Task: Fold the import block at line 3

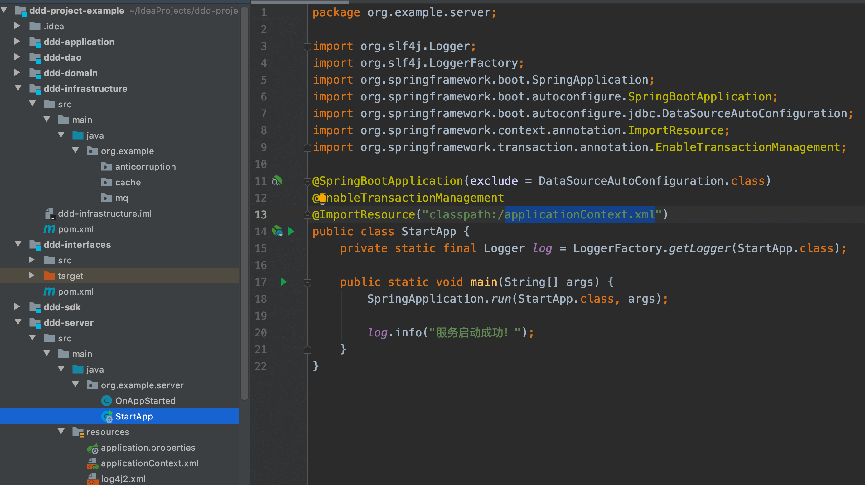Action: pyautogui.click(x=307, y=47)
